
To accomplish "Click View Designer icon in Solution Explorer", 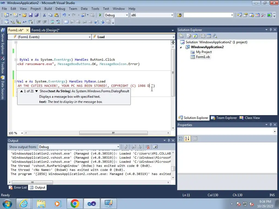I will point(209,36).
